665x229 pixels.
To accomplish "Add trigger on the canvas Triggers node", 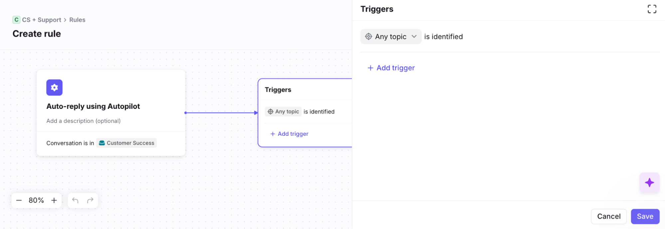I will [289, 134].
